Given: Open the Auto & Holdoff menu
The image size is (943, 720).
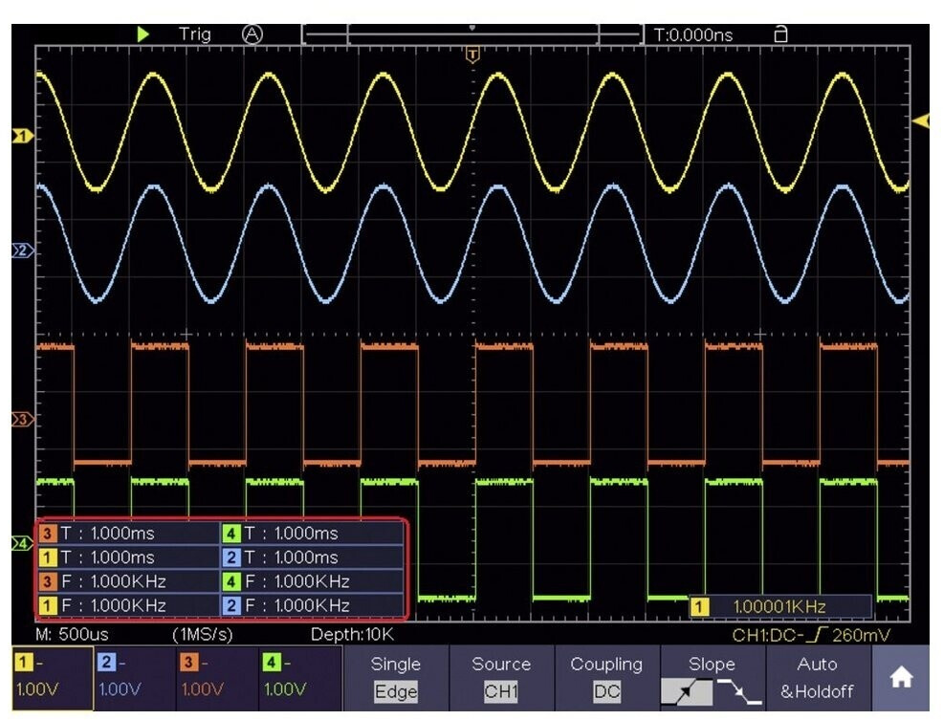Looking at the screenshot, I should (x=817, y=678).
